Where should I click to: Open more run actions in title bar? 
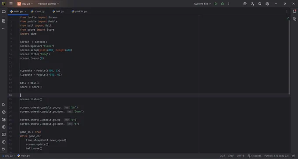coord(229,4)
